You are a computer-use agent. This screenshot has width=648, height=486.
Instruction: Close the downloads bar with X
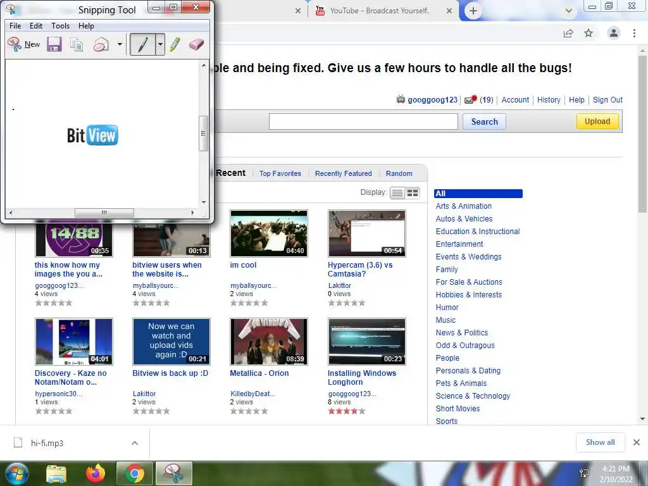coord(637,442)
